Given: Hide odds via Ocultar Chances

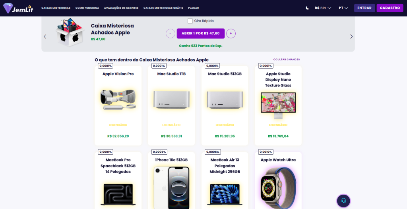Looking at the screenshot, I should pos(286,59).
